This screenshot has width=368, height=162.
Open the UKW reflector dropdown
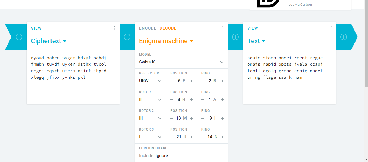(150, 81)
